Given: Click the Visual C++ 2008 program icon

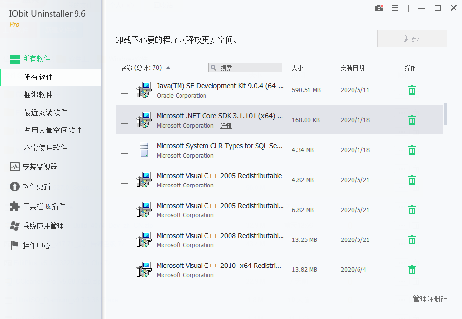Looking at the screenshot, I should [144, 239].
